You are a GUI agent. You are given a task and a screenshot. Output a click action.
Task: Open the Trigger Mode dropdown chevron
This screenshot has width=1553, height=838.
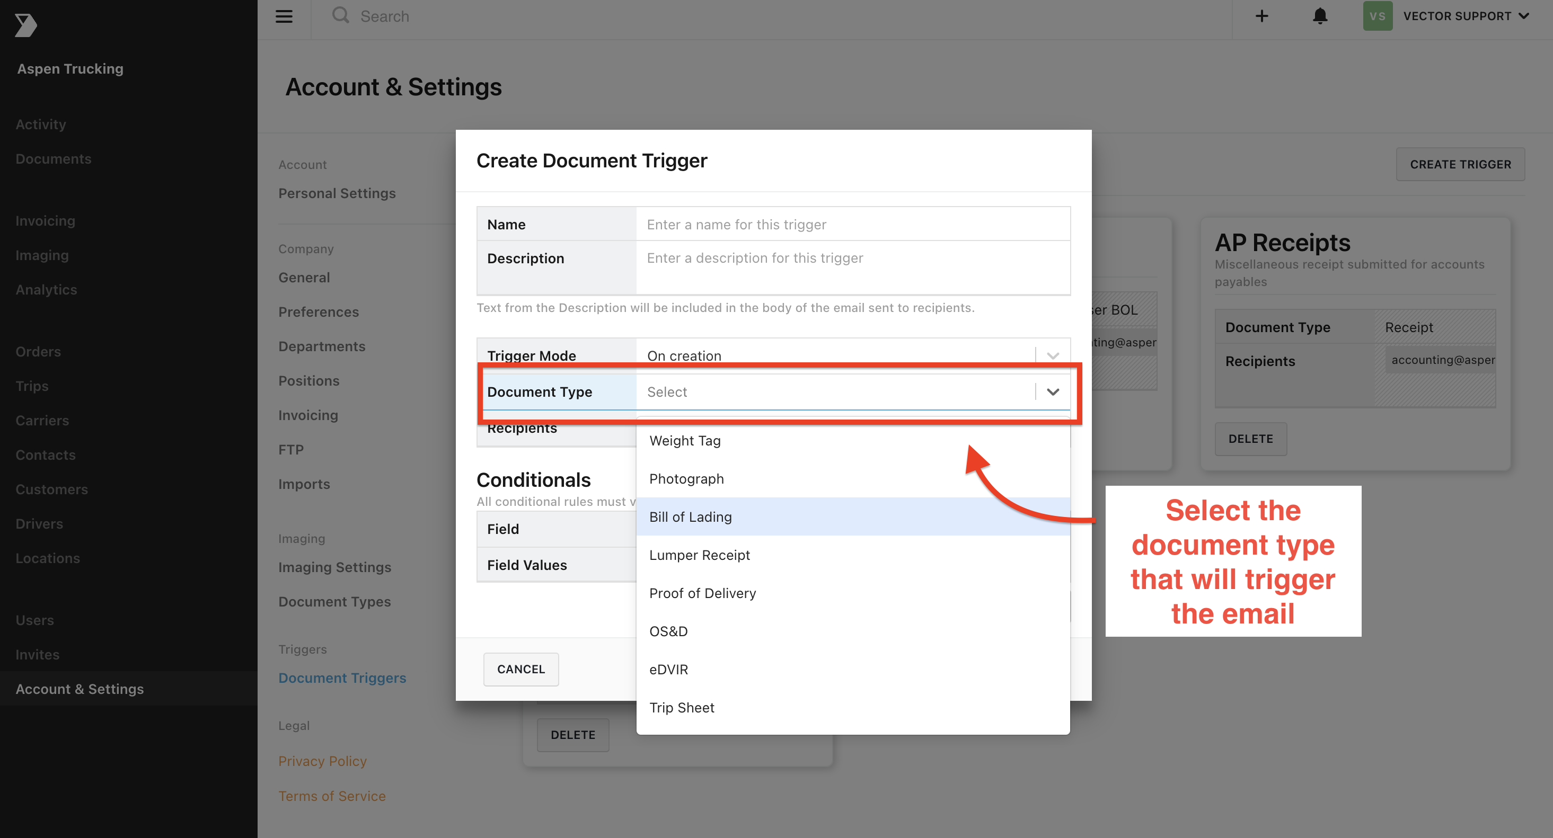1053,355
